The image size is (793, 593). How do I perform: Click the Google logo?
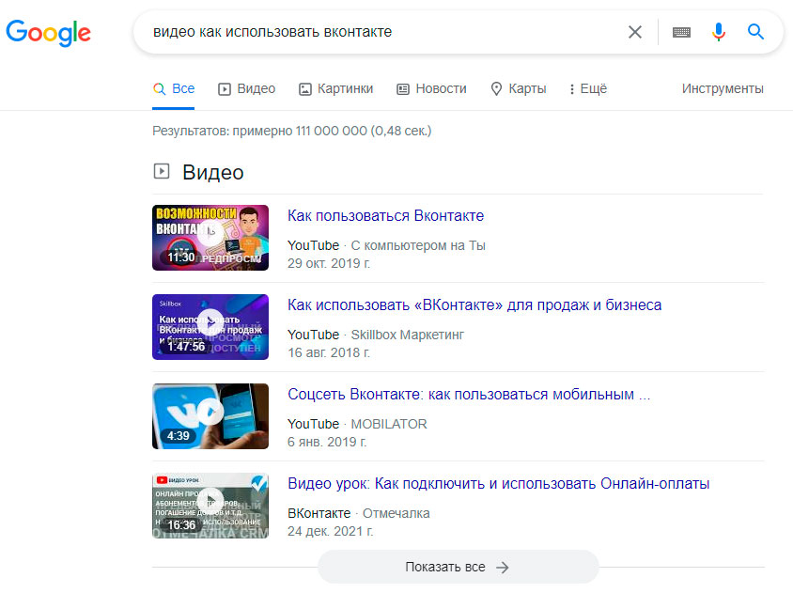point(48,33)
